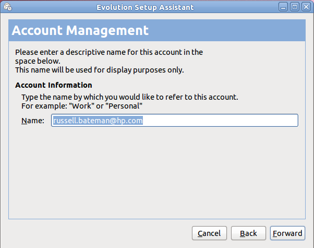314x248 pixels.
Task: Cancel the account setup
Action: pos(209,233)
